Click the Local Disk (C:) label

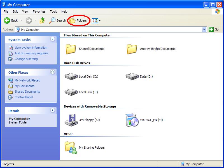(88, 76)
